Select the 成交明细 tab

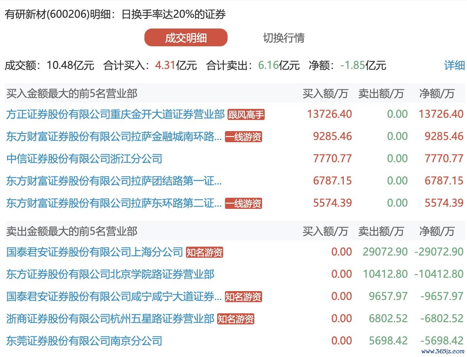[x=186, y=38]
